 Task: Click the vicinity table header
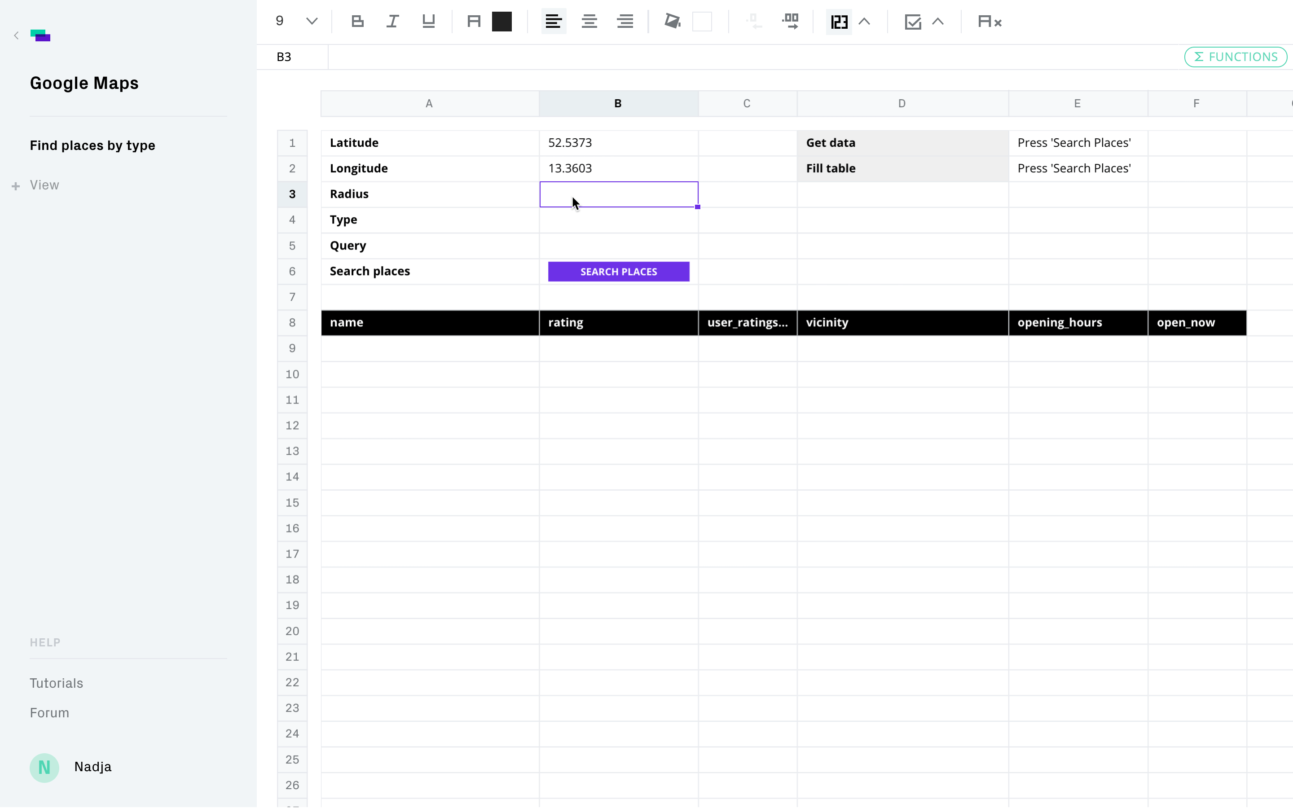click(x=902, y=323)
